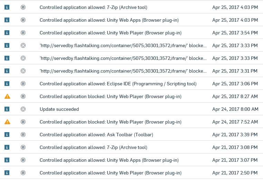The image size is (263, 181).
Task: Open Unity Web Player blocked event from Apr 24
Action: (110, 122)
